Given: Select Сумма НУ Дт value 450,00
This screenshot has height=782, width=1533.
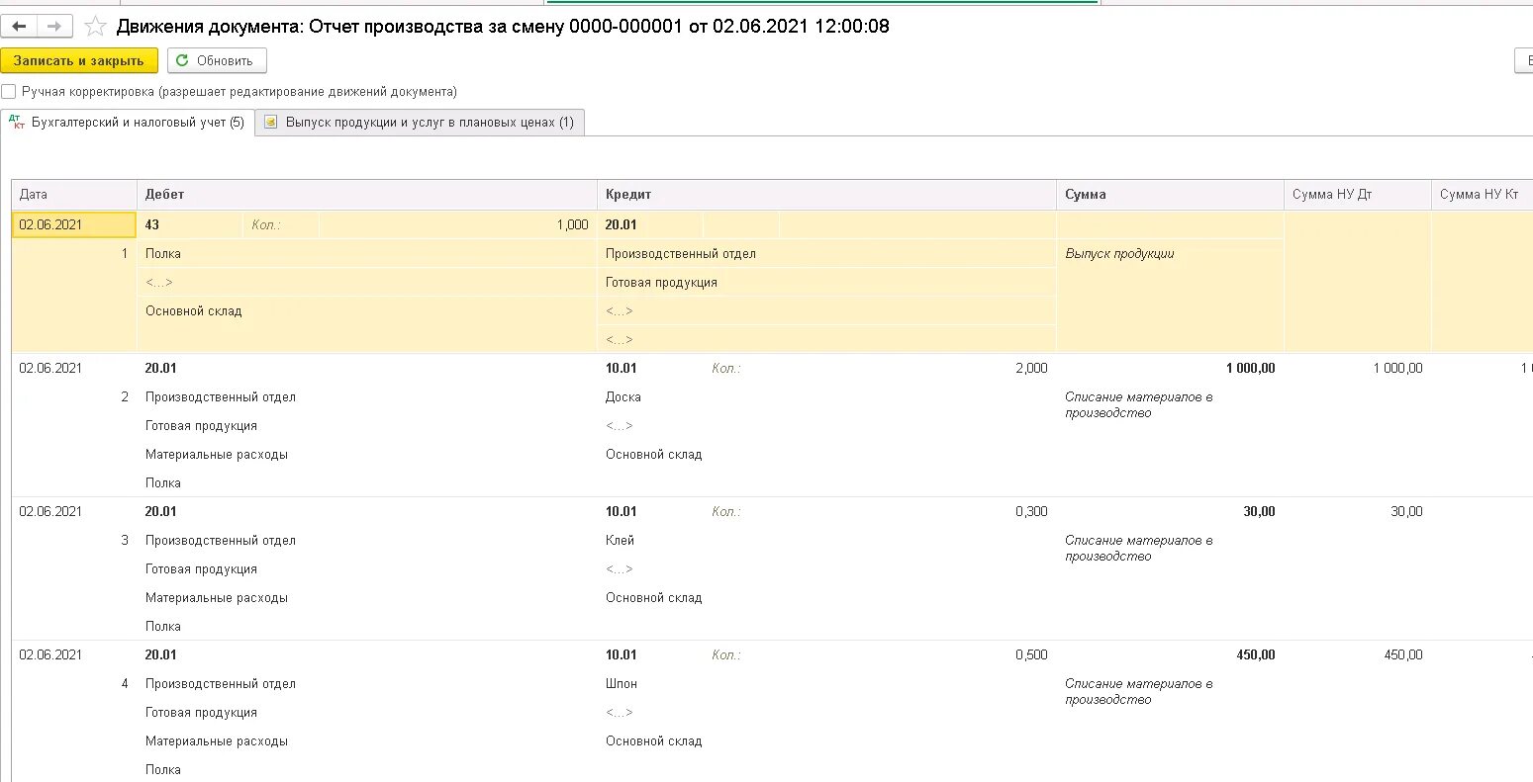Looking at the screenshot, I should point(1402,655).
